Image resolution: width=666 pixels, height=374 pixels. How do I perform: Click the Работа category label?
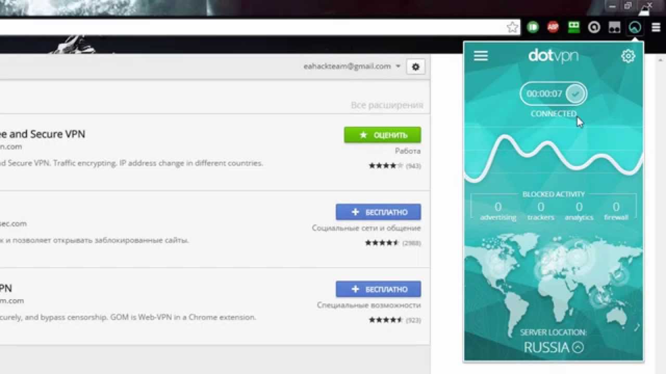(x=407, y=151)
